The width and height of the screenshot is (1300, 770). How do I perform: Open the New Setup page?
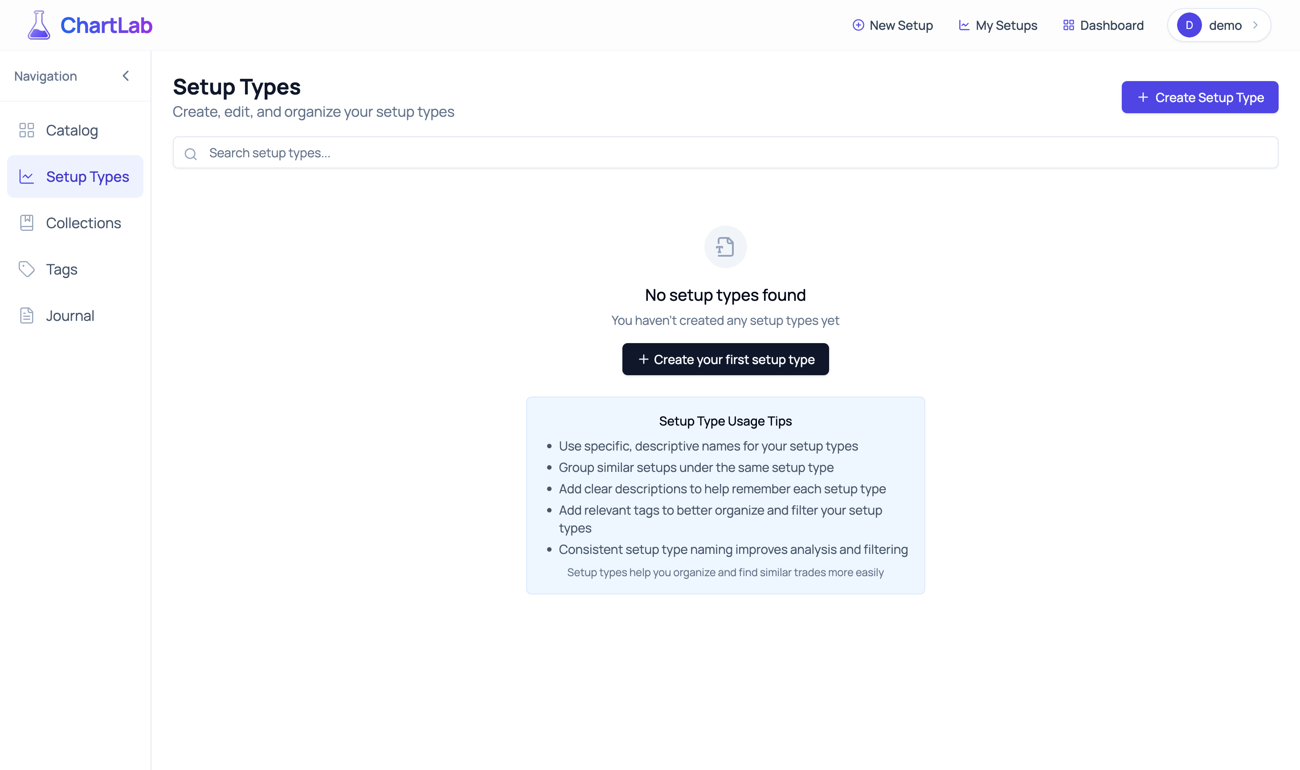coord(892,25)
